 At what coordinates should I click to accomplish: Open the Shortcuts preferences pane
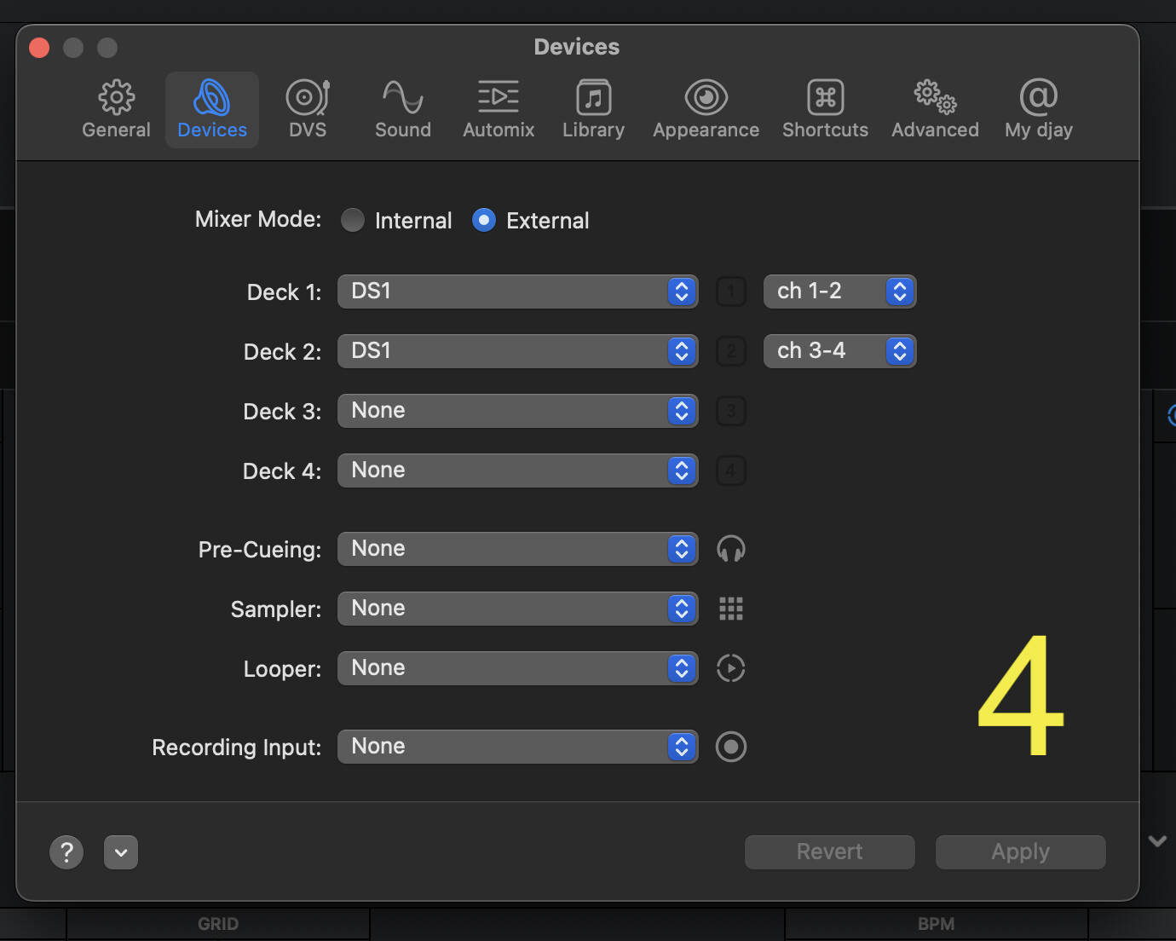pos(825,109)
